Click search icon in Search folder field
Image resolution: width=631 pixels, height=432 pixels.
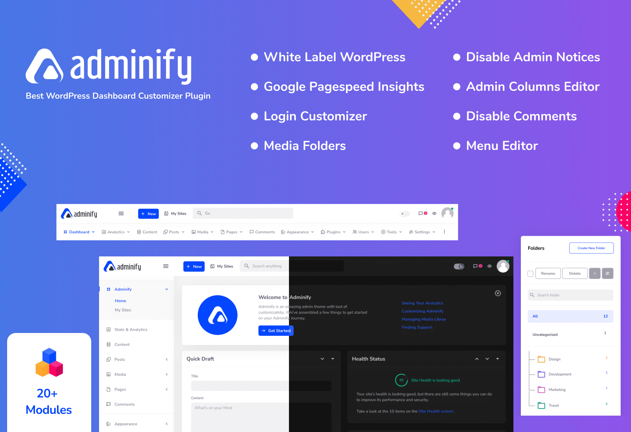pyautogui.click(x=532, y=295)
